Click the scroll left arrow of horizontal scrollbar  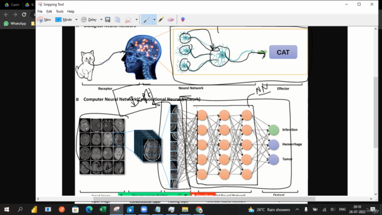[38, 199]
